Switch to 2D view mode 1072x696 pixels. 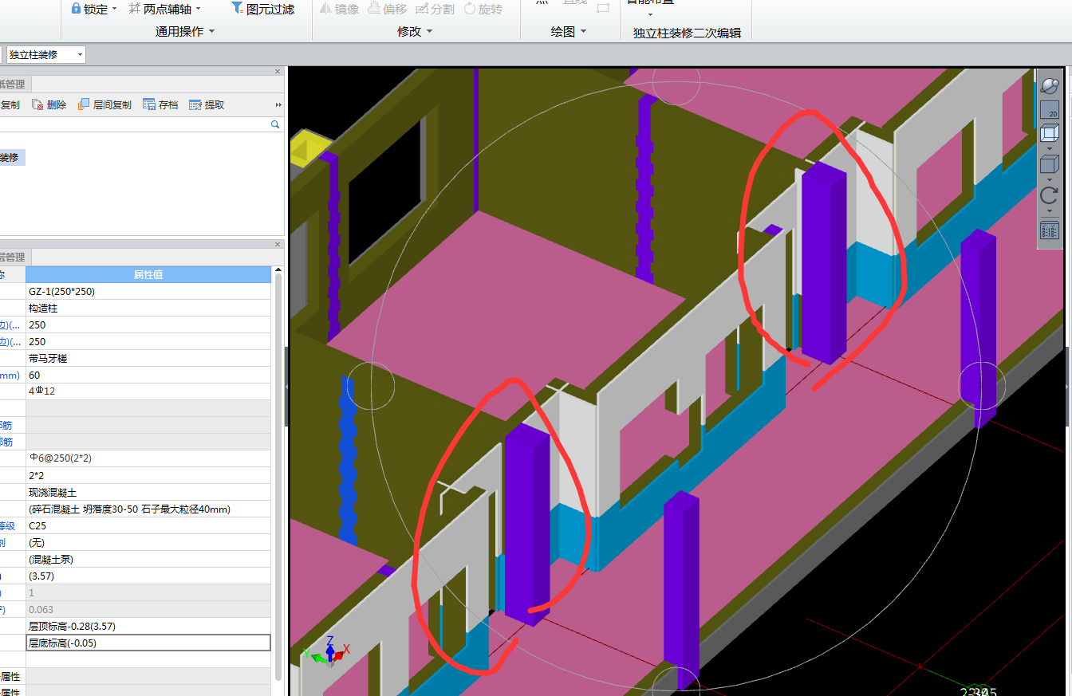(1050, 110)
